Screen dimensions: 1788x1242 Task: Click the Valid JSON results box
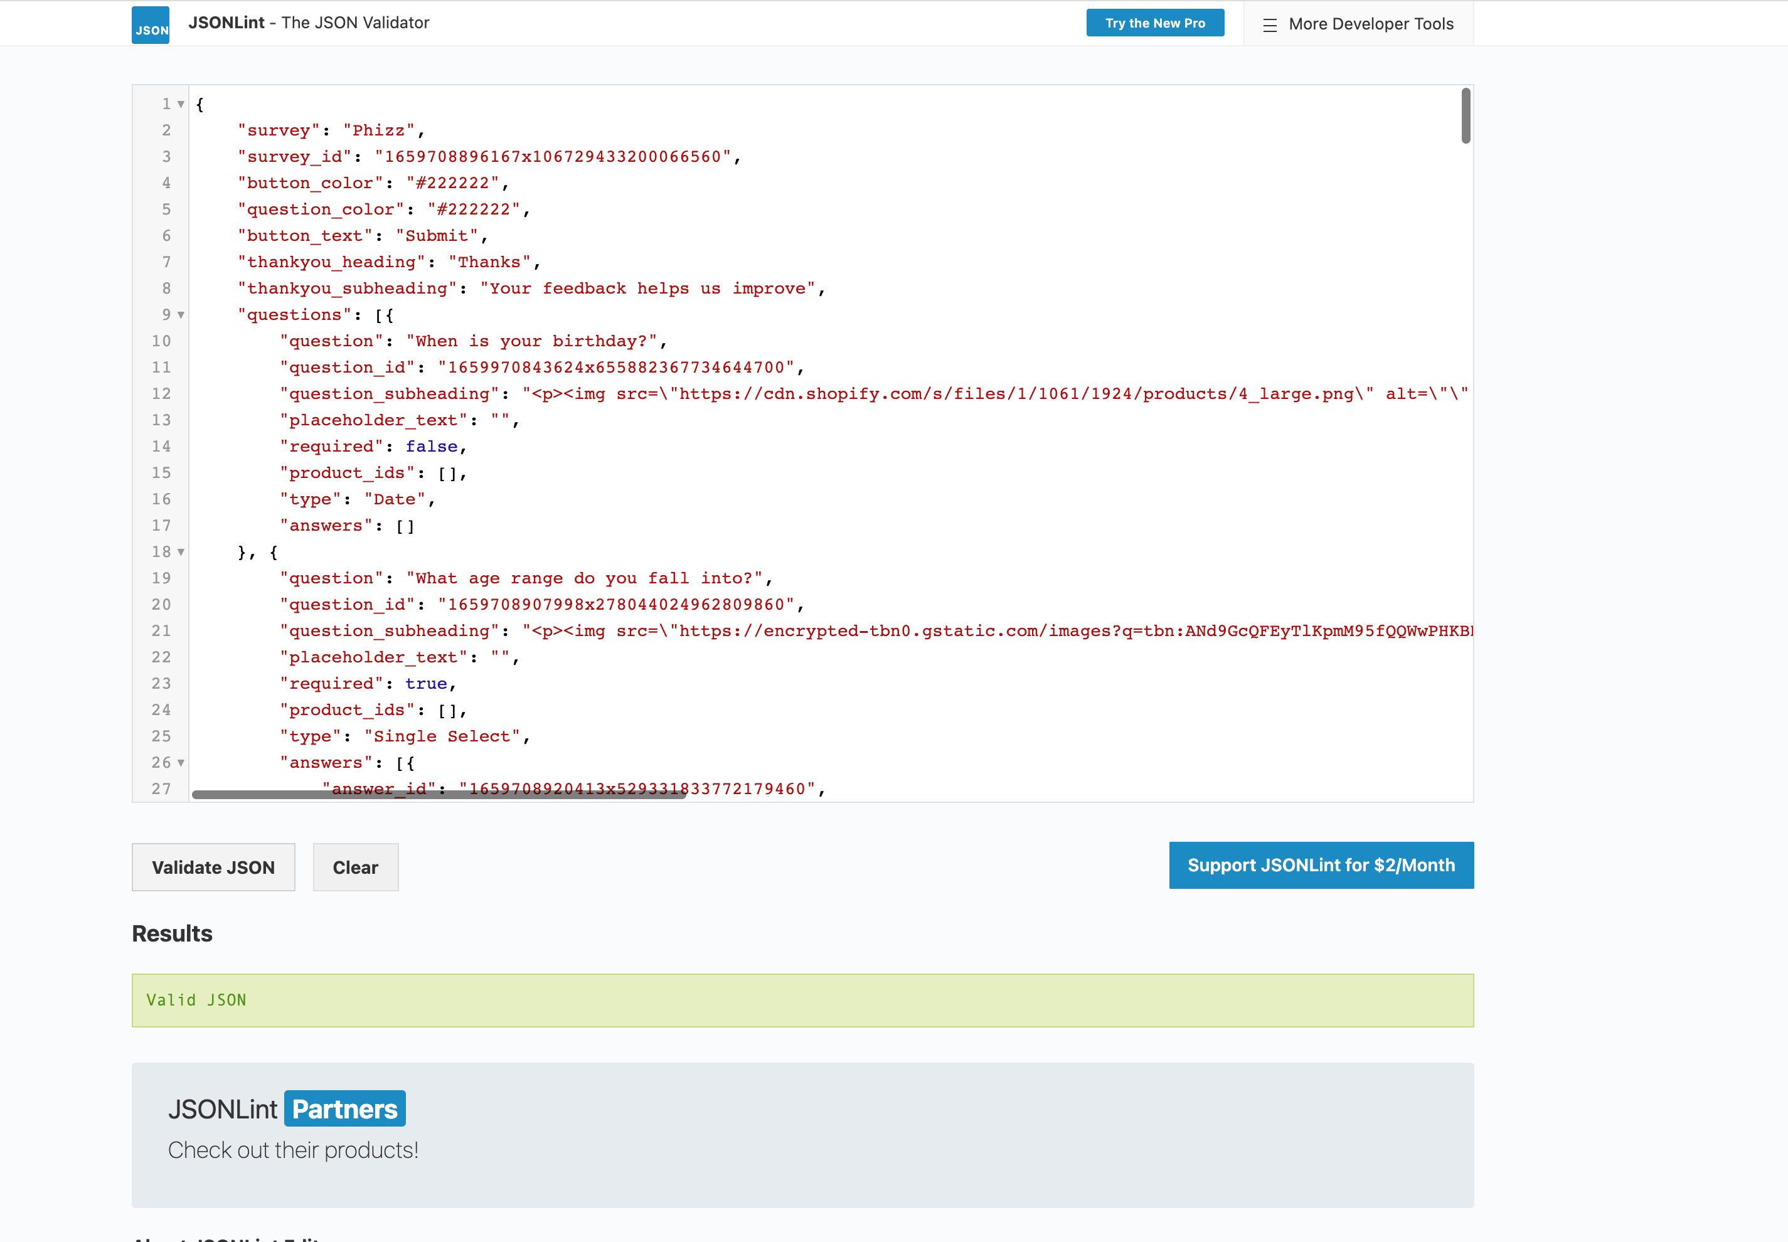pyautogui.click(x=802, y=1001)
